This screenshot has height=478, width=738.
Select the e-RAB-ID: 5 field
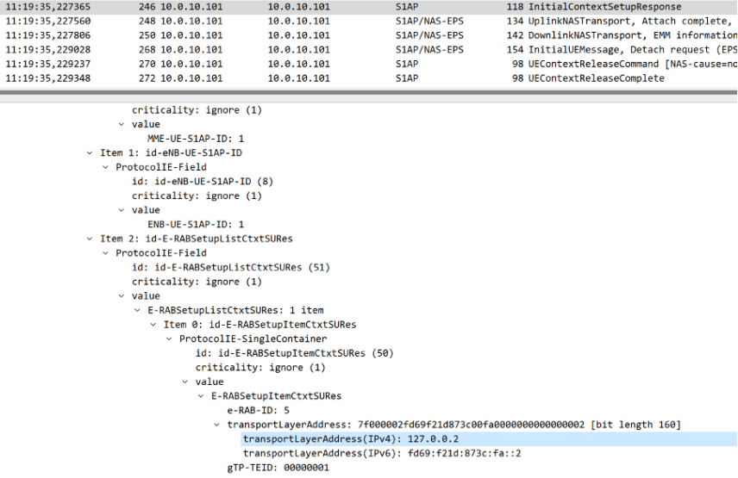260,410
